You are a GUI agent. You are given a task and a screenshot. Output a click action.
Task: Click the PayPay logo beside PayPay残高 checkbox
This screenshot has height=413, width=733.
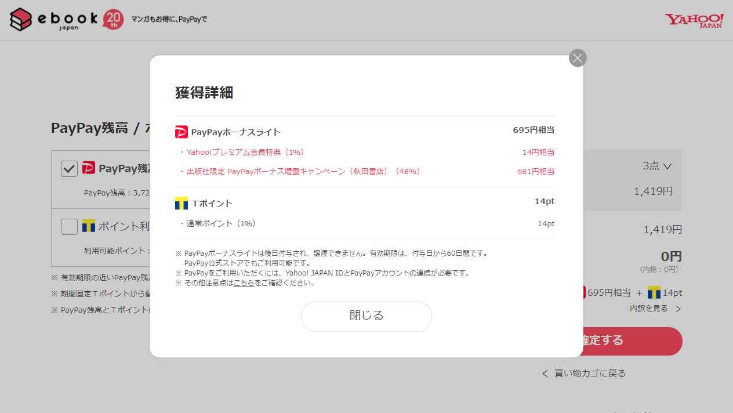pyautogui.click(x=88, y=168)
